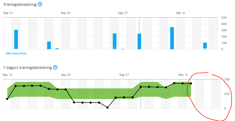
Task: Click the last data point on the black line
Action: click(191, 84)
